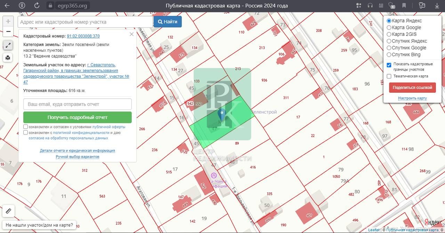The width and height of the screenshot is (445, 233).
Task: Bookmark this page in the browser
Action: (x=404, y=6)
